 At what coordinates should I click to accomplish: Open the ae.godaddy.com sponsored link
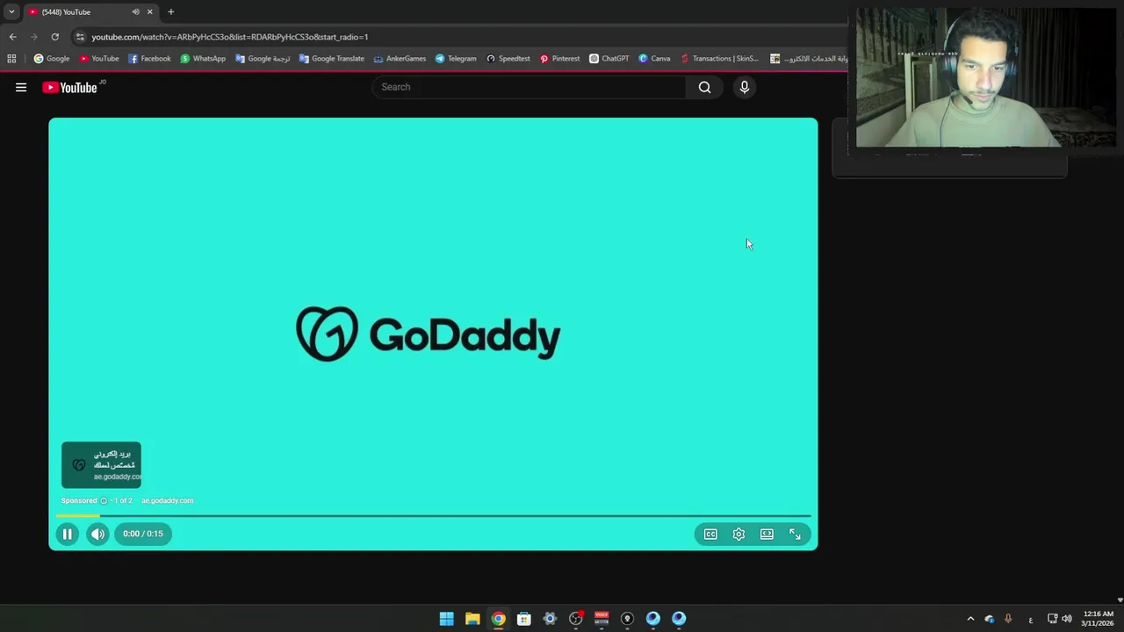coord(168,500)
